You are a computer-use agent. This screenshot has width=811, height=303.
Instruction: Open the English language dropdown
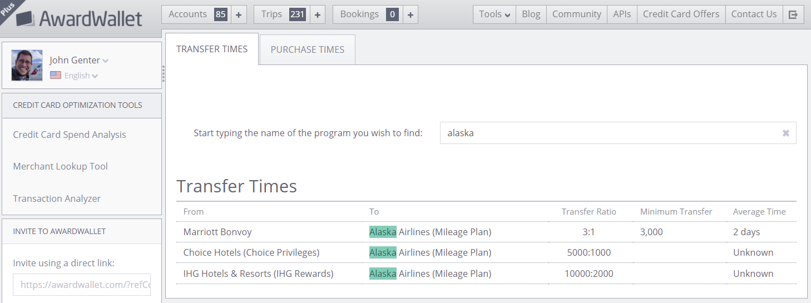pyautogui.click(x=81, y=76)
